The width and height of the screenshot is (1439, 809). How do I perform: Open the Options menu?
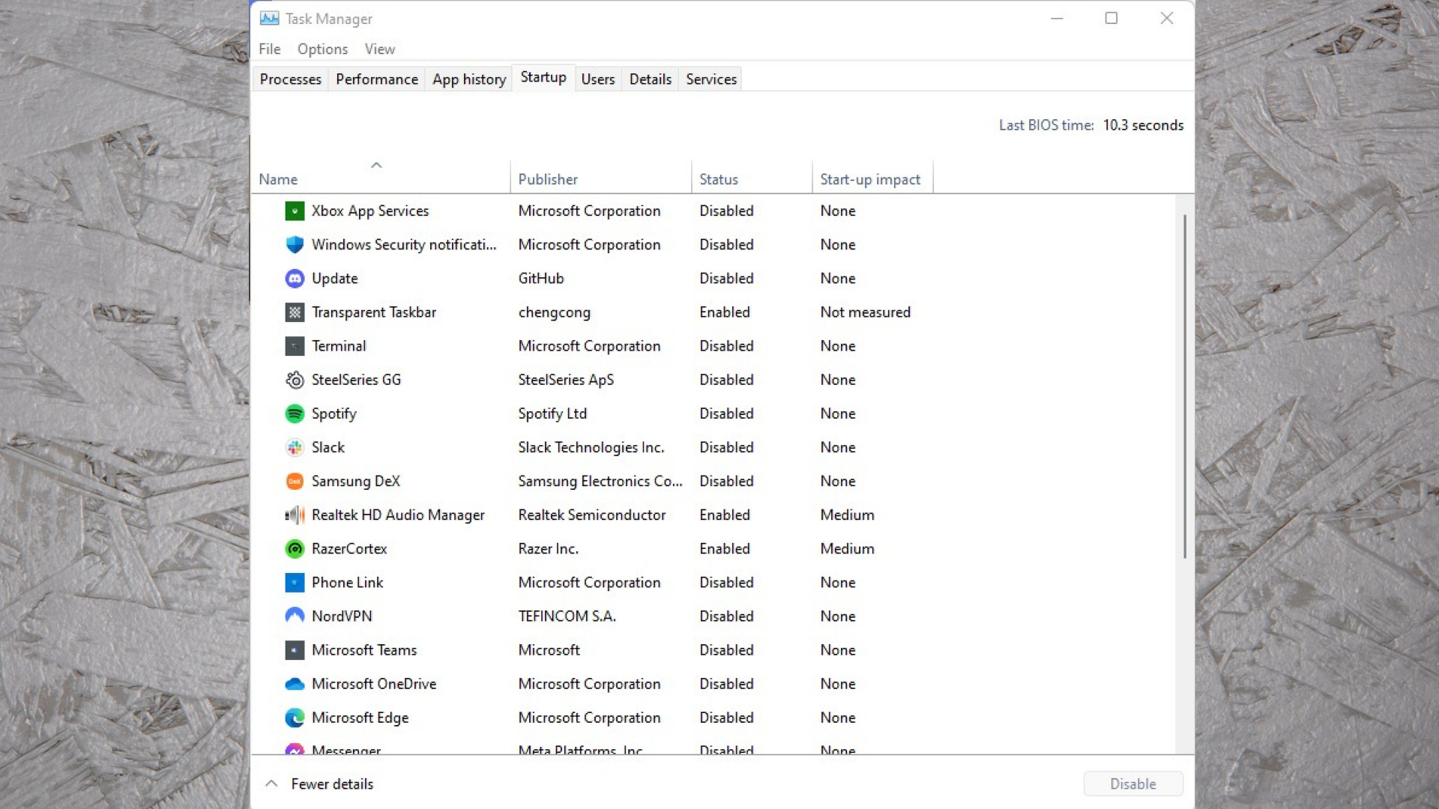[322, 49]
